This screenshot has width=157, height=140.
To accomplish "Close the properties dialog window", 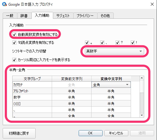I will click(x=152, y=4).
